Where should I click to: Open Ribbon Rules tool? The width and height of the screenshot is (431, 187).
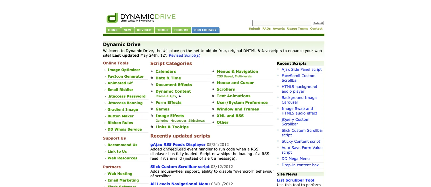[x=120, y=123]
